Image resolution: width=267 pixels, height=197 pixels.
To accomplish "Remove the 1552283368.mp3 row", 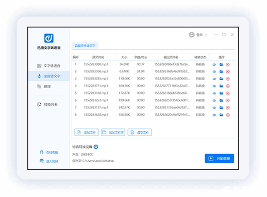I will 228,72.
